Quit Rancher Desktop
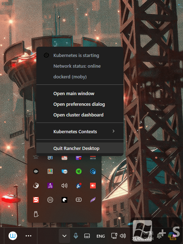This screenshot has height=244, width=183. tap(80, 148)
